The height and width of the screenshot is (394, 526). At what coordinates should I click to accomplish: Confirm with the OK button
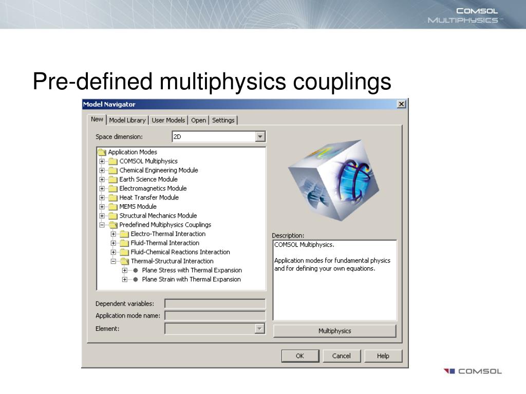300,356
